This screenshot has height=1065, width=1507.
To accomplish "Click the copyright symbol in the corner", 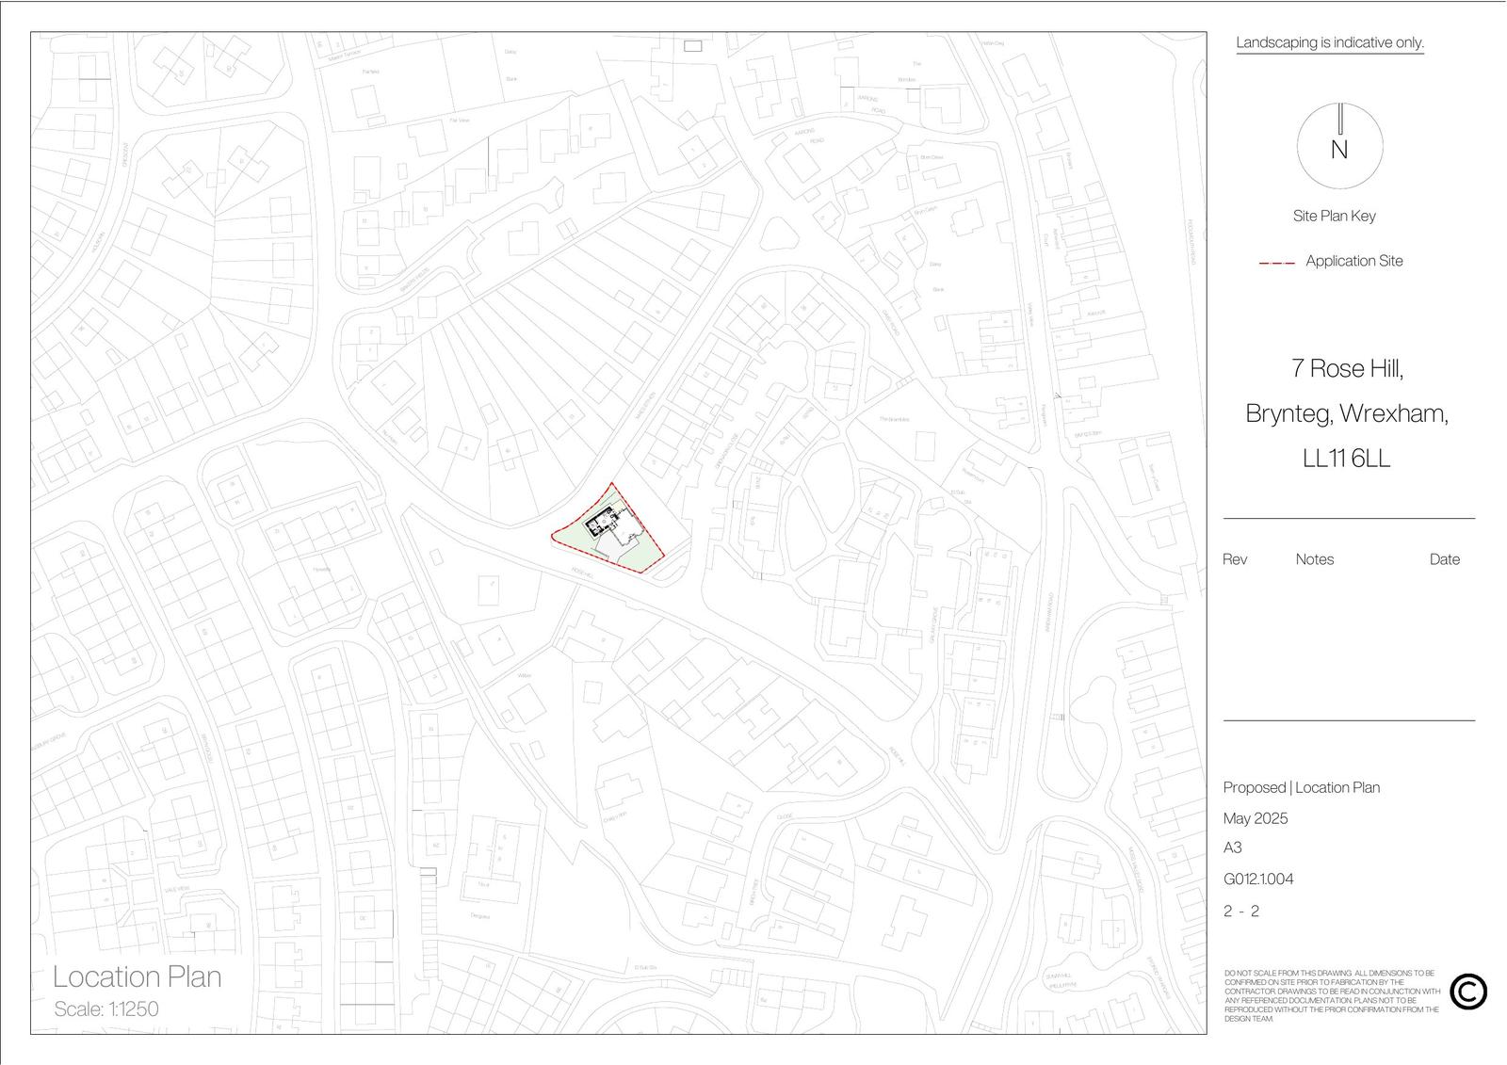I will coord(1467,992).
